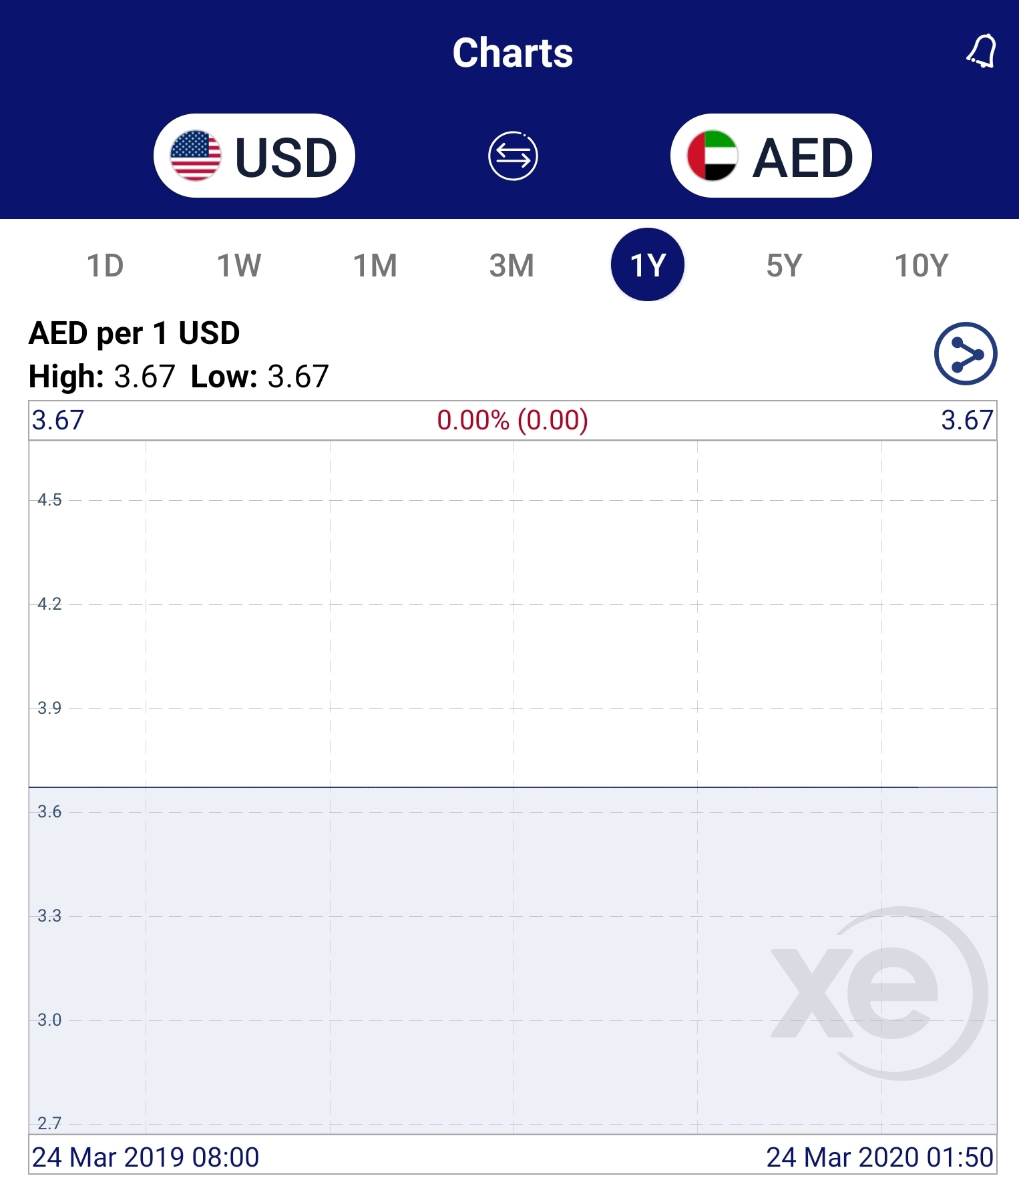Open the USD currency selector
The height and width of the screenshot is (1178, 1019).
254,156
